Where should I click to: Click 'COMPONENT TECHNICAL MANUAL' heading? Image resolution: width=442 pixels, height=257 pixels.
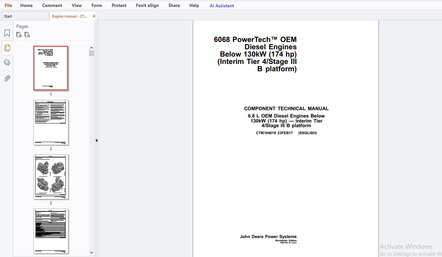coord(286,109)
